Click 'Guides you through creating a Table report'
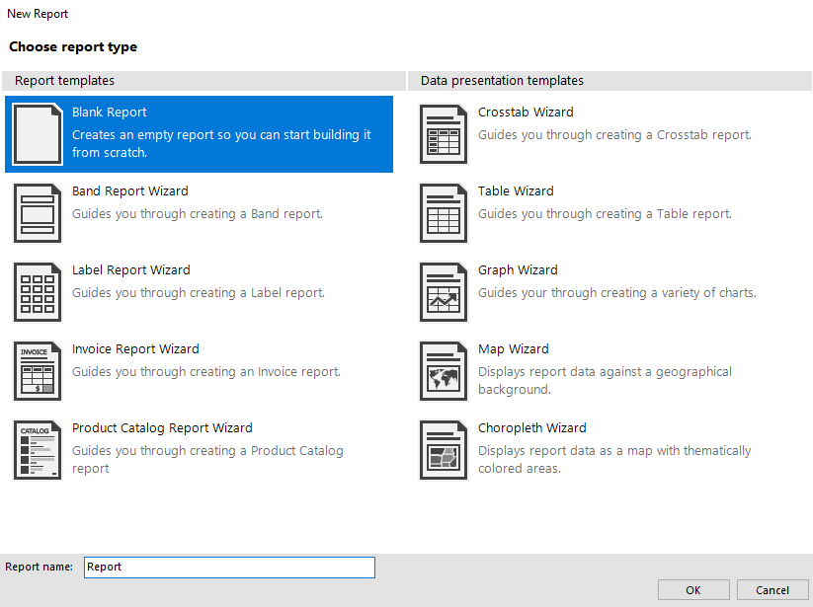This screenshot has width=813, height=607. click(606, 214)
